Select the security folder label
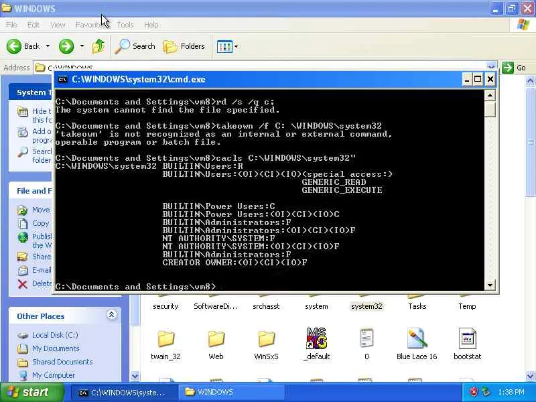The image size is (536, 402). pos(165,306)
